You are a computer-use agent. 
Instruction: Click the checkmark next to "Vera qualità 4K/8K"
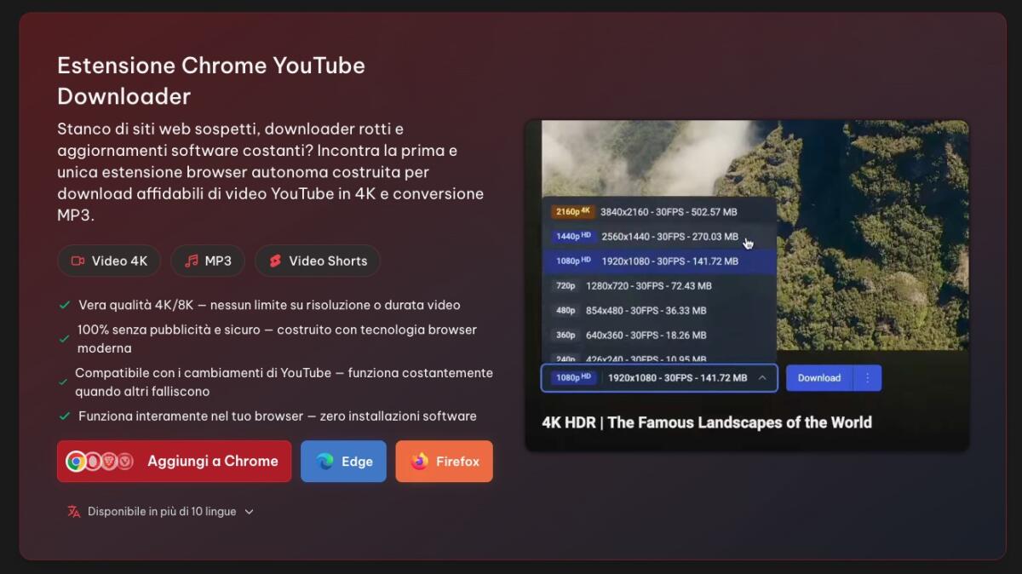click(x=62, y=304)
